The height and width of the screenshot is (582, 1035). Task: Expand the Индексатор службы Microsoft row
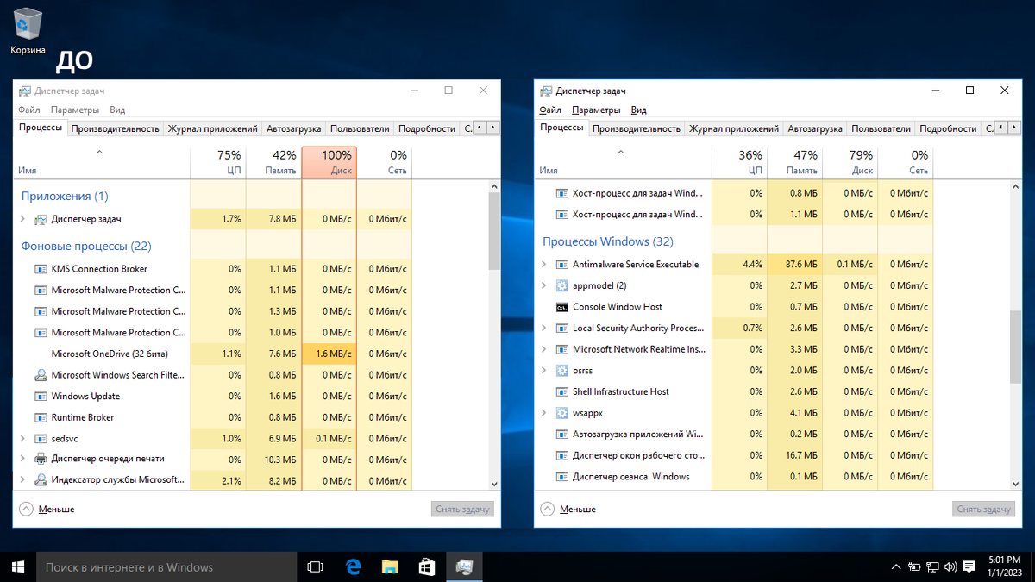tap(23, 480)
